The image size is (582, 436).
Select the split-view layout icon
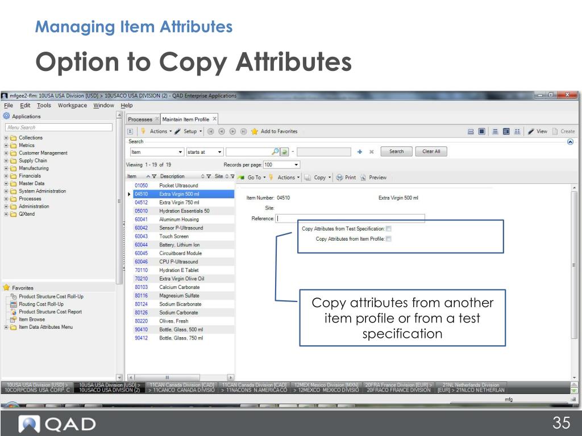pos(471,131)
